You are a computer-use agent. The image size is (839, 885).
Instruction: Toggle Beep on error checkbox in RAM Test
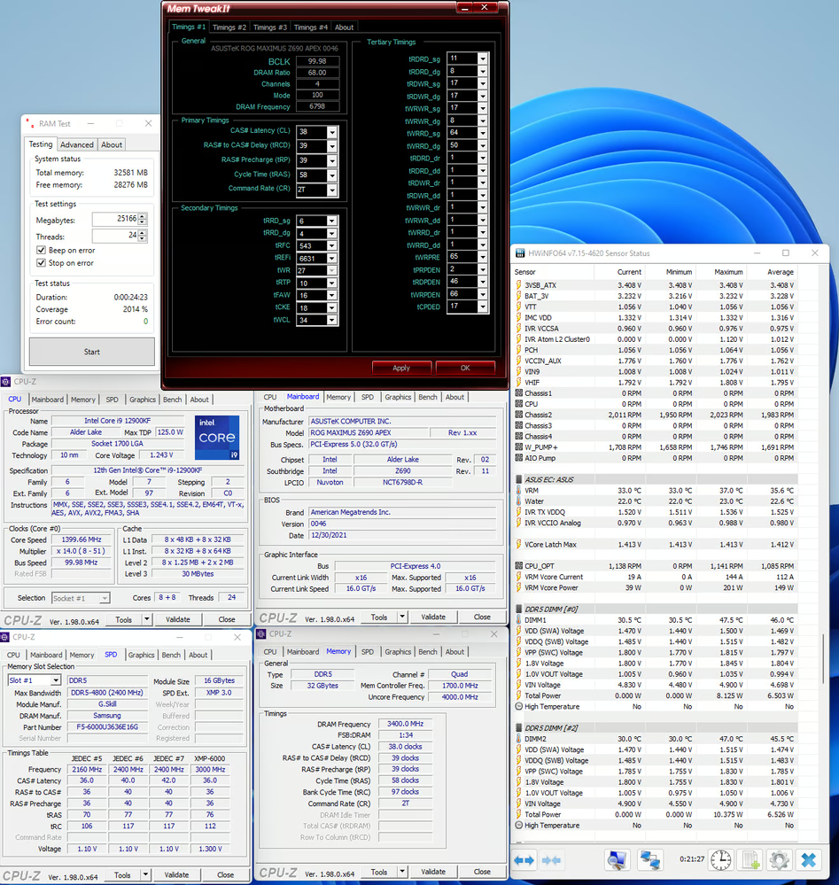[x=41, y=250]
